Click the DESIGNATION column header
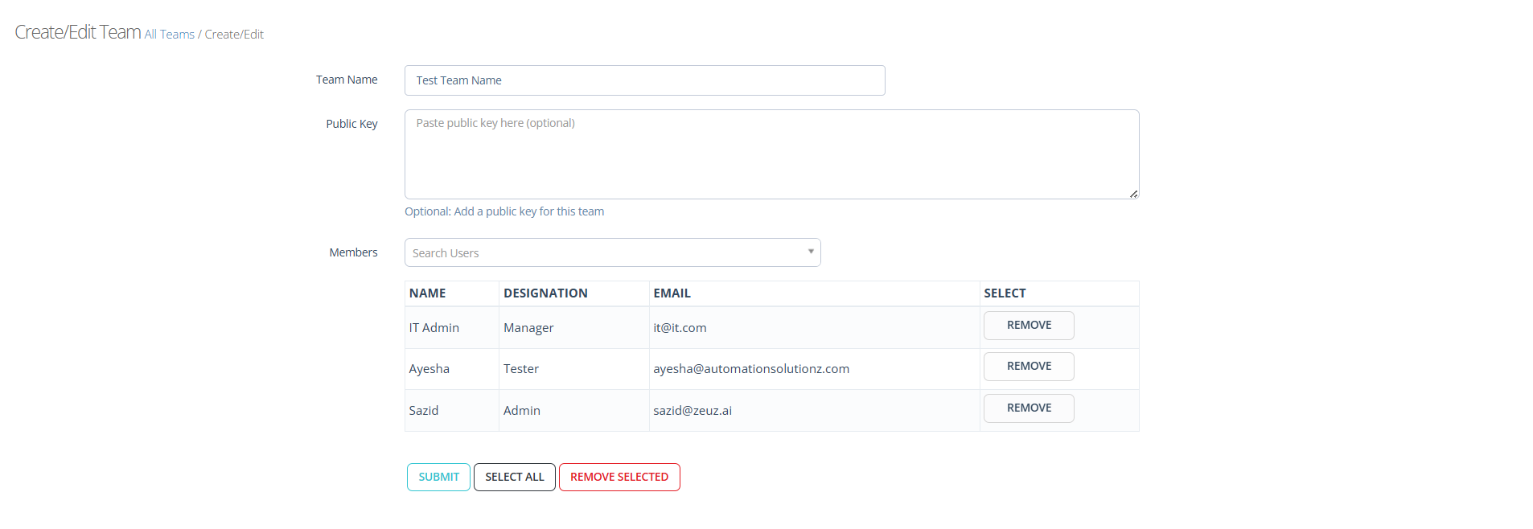 [x=545, y=293]
